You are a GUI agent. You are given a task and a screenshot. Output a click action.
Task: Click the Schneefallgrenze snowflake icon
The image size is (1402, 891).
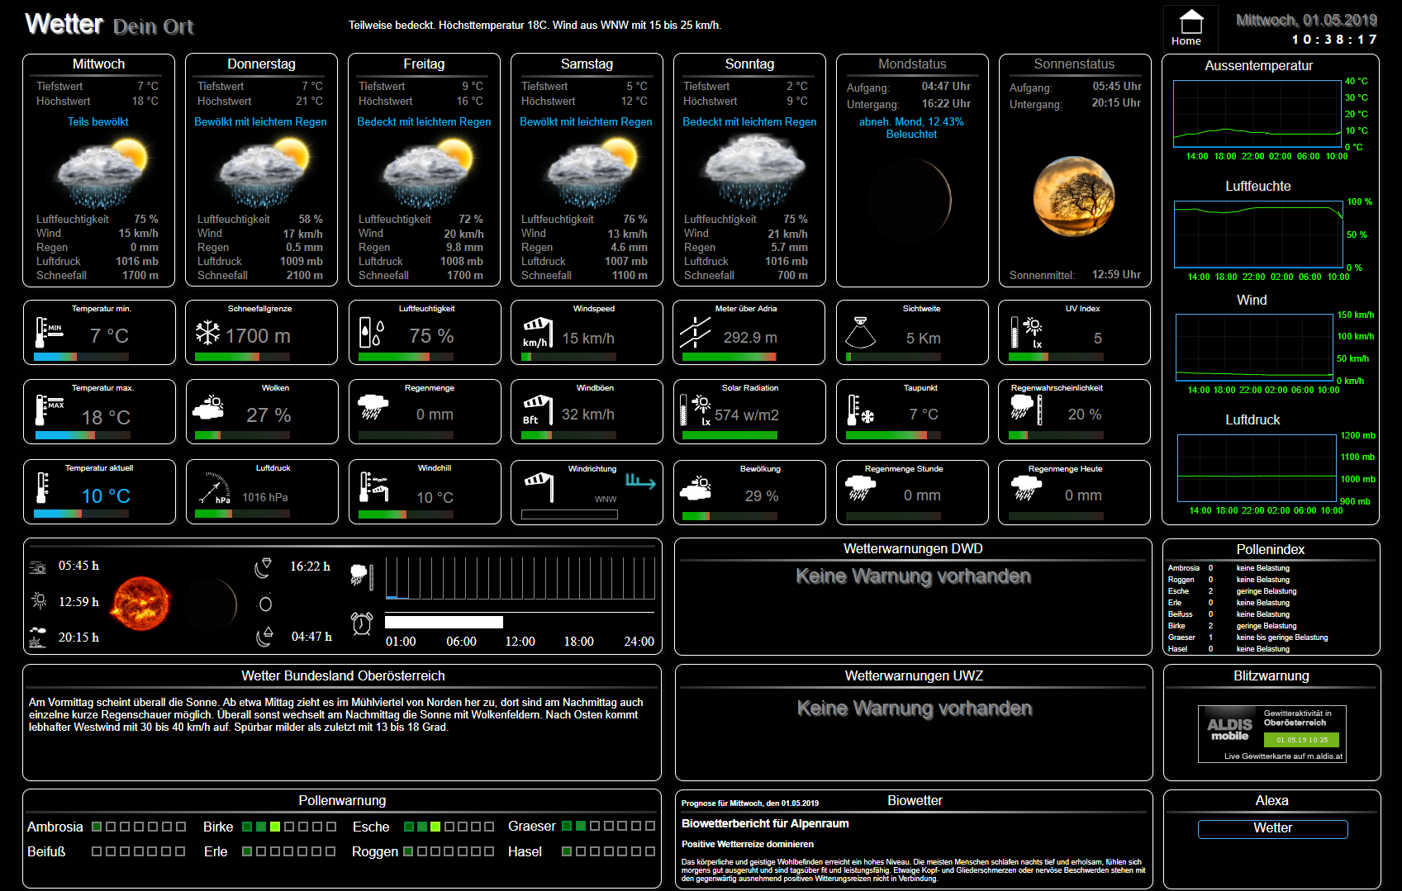coord(207,333)
